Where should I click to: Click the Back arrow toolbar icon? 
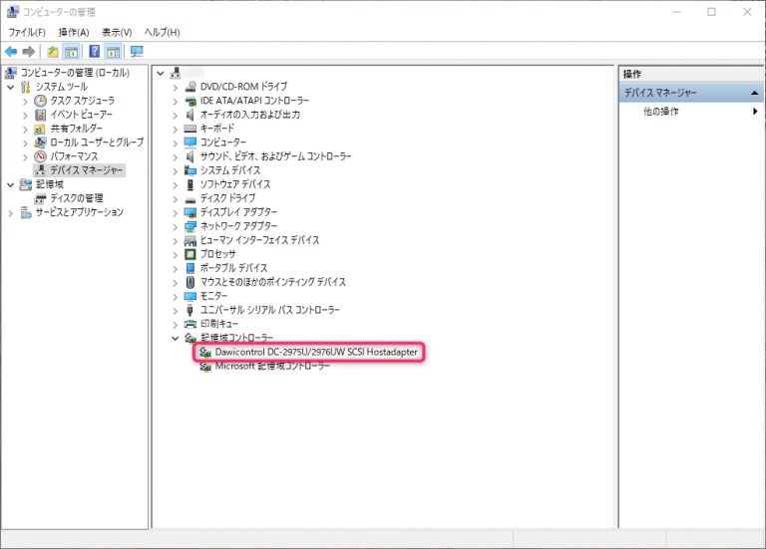[11, 51]
